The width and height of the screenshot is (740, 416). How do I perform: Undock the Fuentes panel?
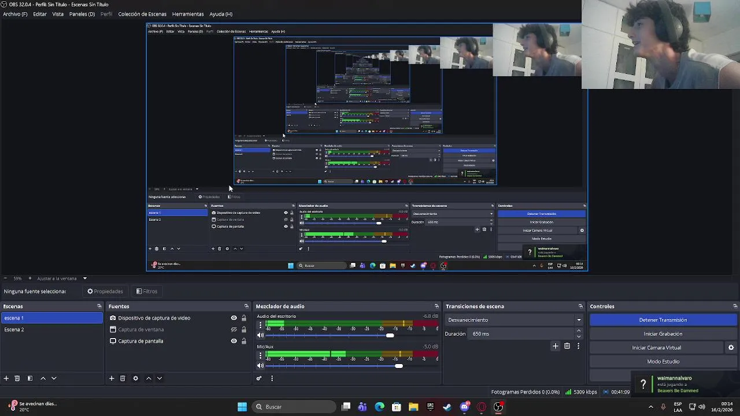246,306
